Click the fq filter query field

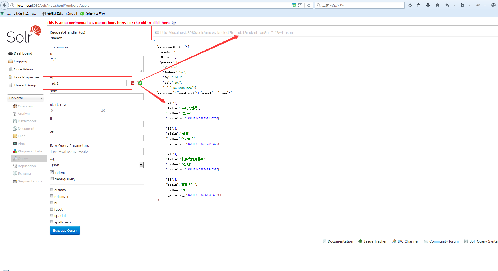[88, 83]
